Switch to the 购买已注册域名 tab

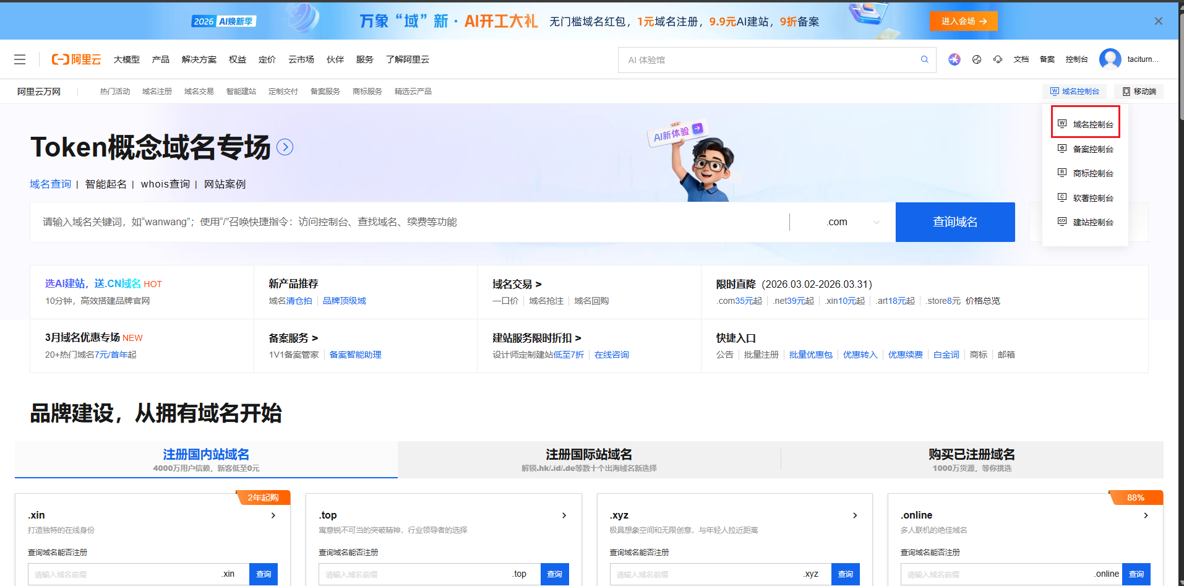(x=971, y=459)
